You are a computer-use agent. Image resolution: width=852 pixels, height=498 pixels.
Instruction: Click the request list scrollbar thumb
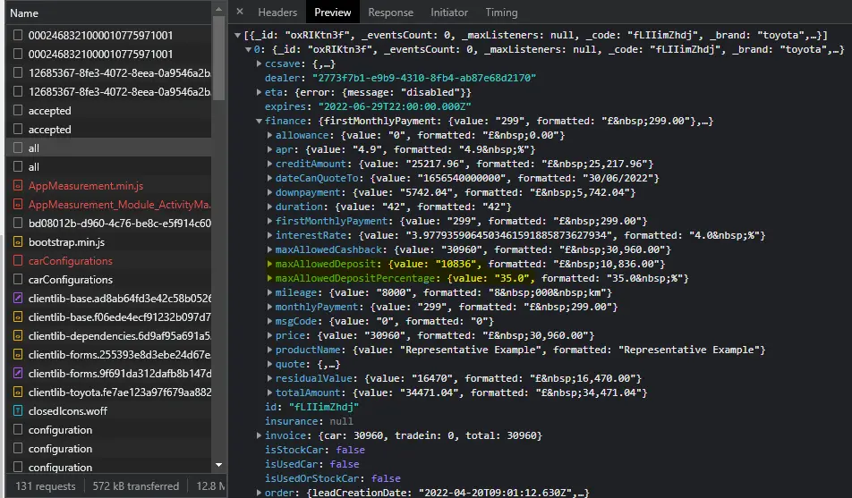click(219, 57)
